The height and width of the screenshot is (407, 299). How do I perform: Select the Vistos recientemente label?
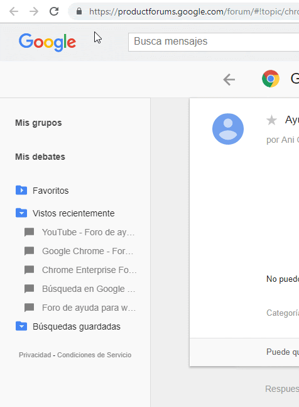click(x=73, y=213)
